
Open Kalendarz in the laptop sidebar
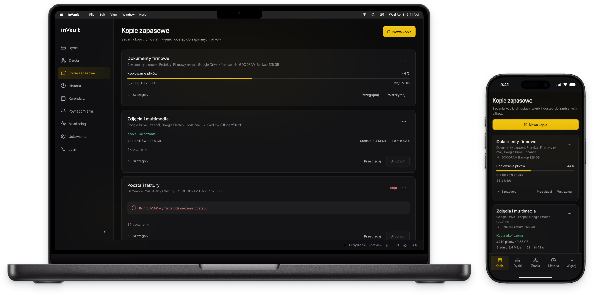(x=84, y=98)
